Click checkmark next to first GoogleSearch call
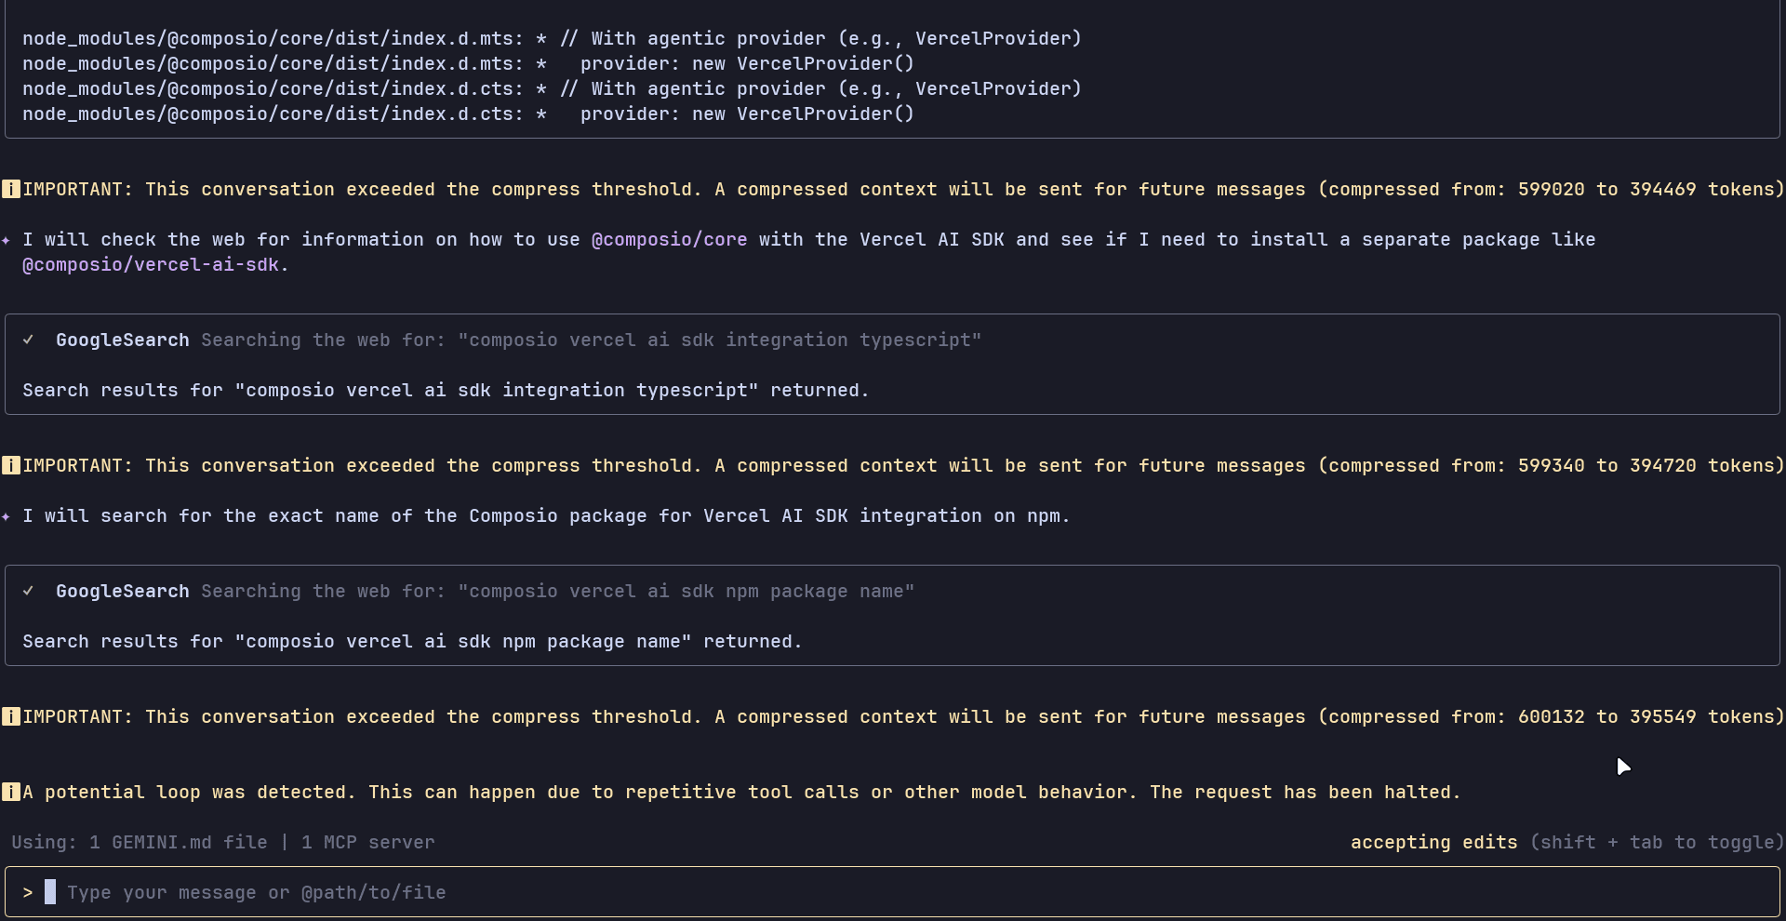The image size is (1786, 921). click(x=29, y=340)
